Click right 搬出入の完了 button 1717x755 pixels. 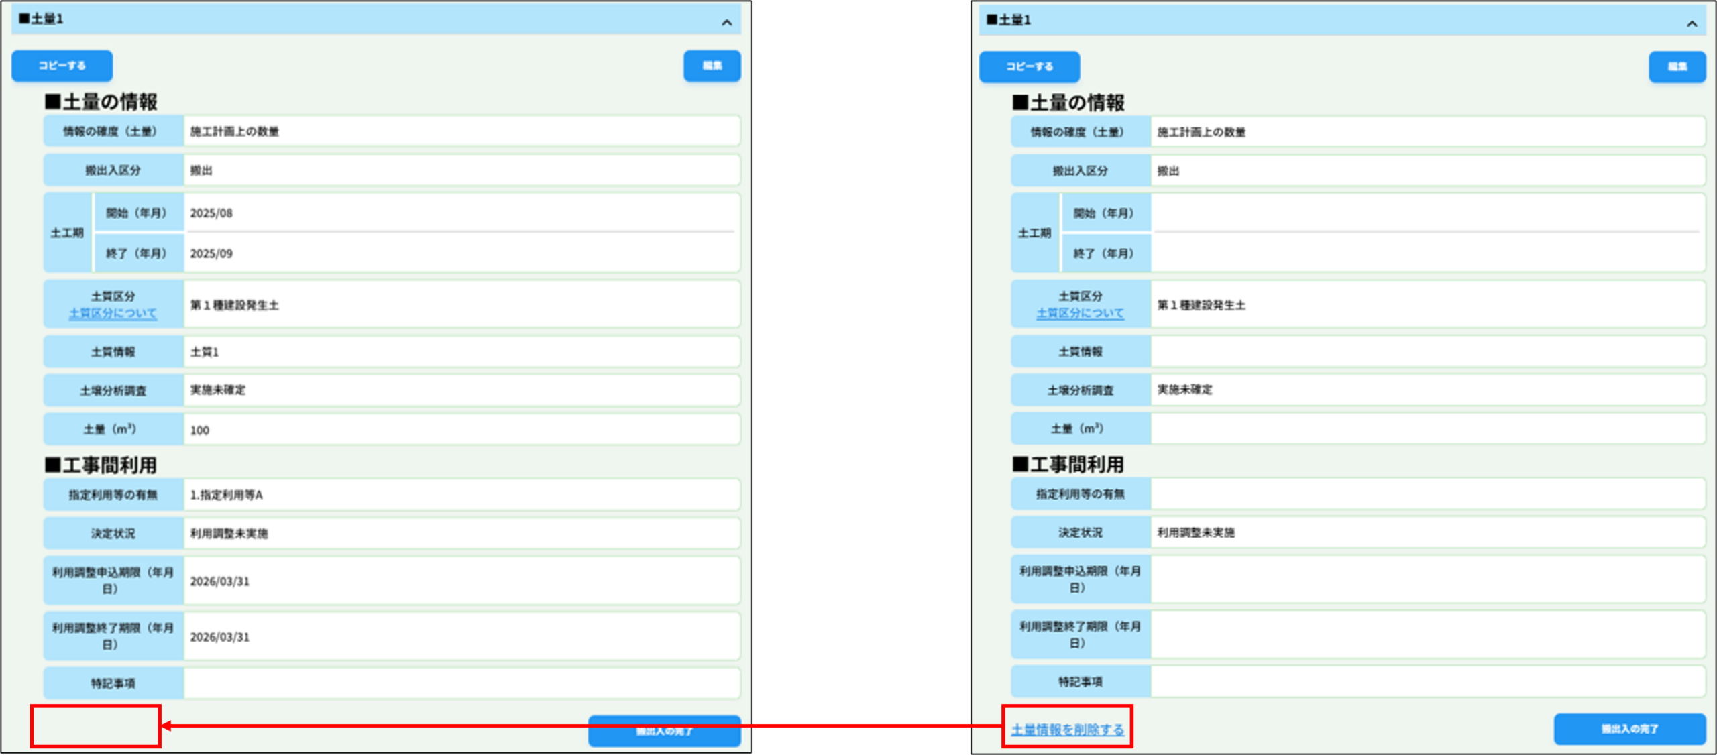pyautogui.click(x=1629, y=729)
